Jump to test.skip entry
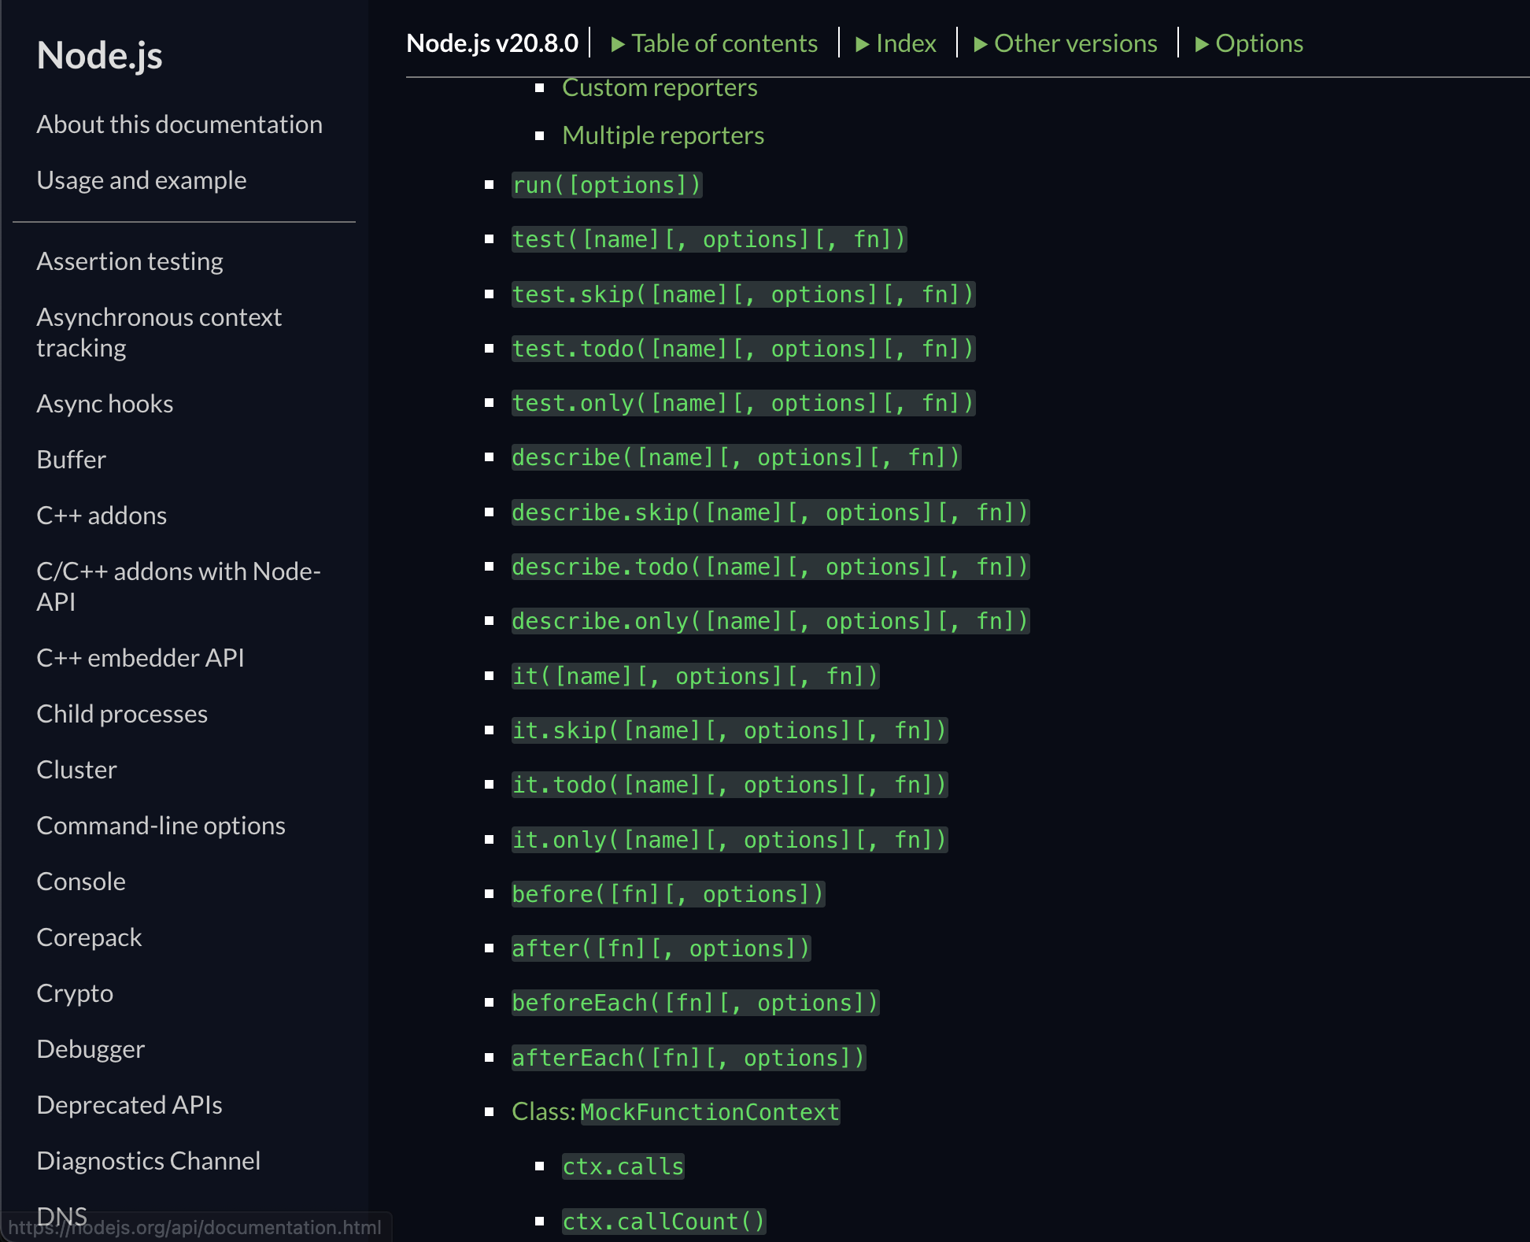 click(x=743, y=294)
